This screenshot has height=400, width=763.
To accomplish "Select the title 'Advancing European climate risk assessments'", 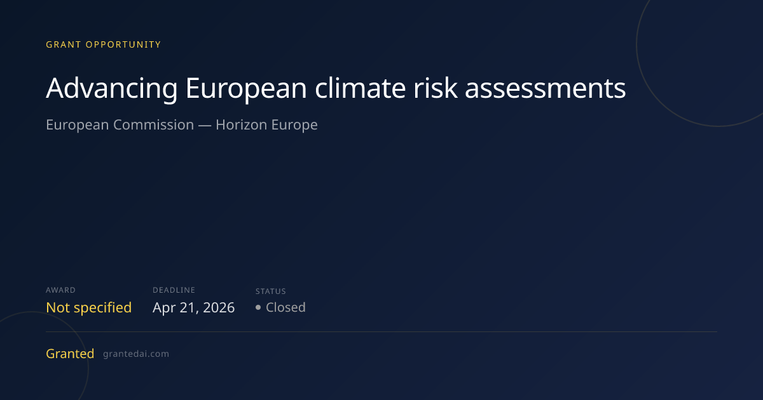I will click(x=336, y=88).
